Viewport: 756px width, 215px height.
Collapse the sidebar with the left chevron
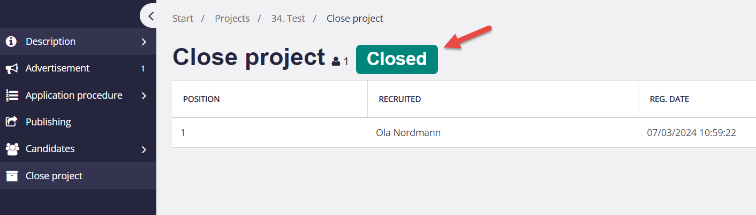150,16
